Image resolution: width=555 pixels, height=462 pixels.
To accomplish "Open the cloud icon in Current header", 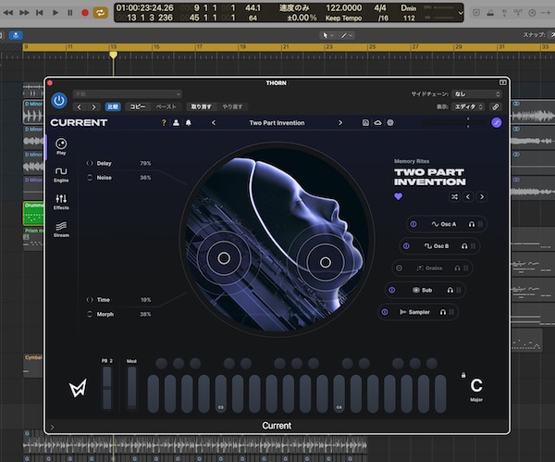I will click(377, 123).
